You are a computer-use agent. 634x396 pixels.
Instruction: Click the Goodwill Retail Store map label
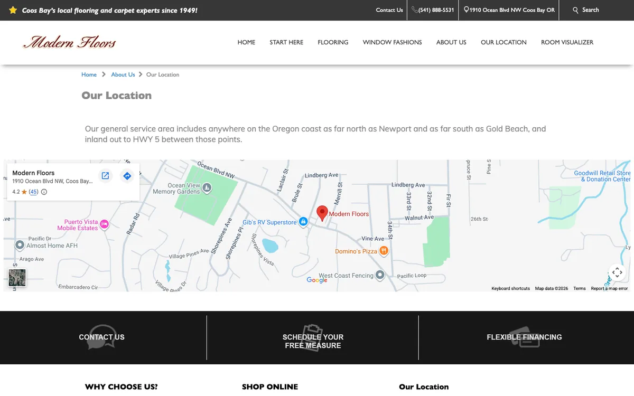coord(602,176)
